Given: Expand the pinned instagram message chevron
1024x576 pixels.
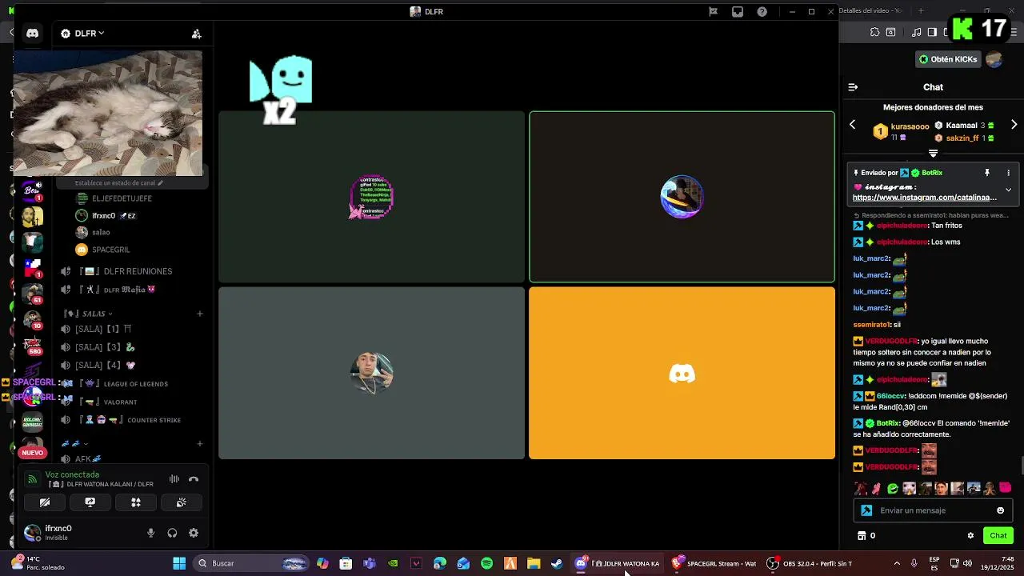Looking at the screenshot, I should pos(1008,190).
